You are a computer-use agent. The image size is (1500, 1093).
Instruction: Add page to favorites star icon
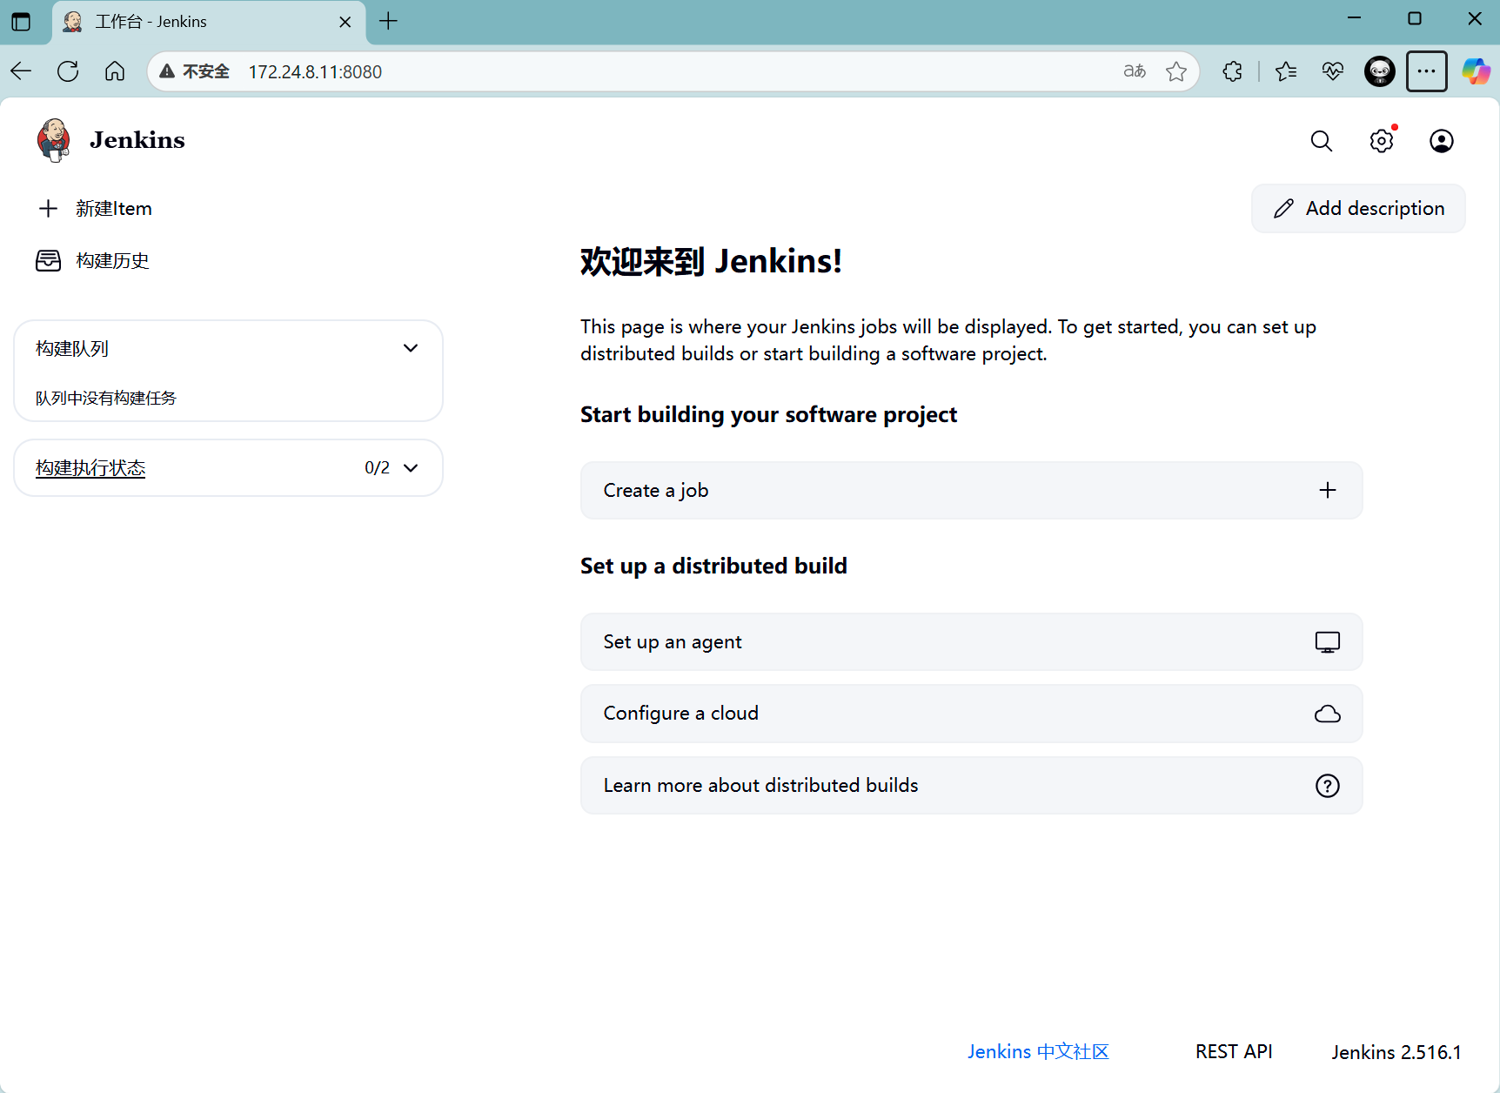point(1176,71)
